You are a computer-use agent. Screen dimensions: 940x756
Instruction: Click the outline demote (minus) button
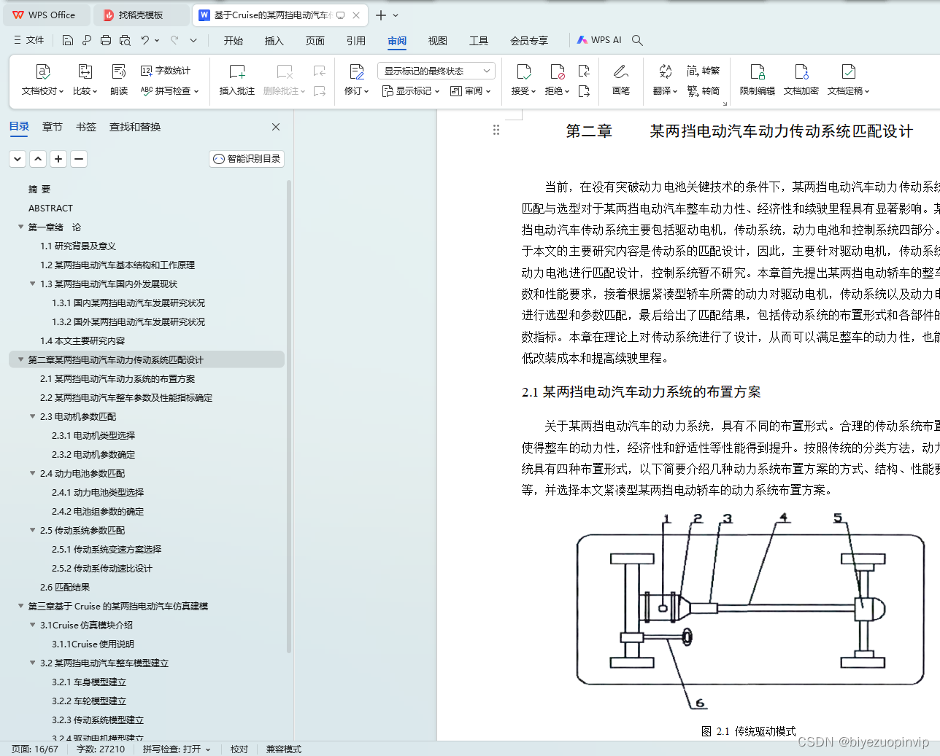pyautogui.click(x=80, y=159)
